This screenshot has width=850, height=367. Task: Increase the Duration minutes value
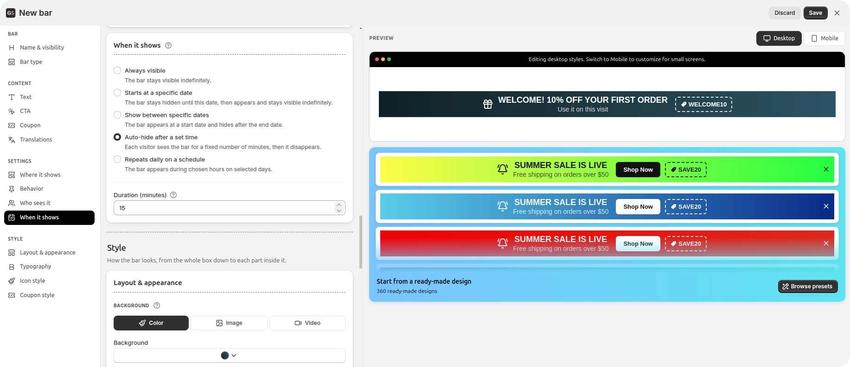[339, 205]
